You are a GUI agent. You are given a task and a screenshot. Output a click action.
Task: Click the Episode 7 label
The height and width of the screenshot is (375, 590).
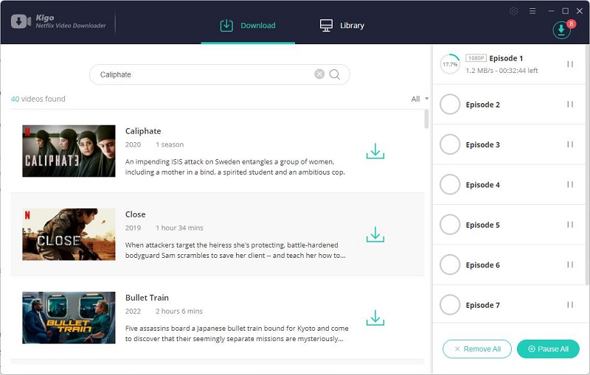pyautogui.click(x=483, y=306)
